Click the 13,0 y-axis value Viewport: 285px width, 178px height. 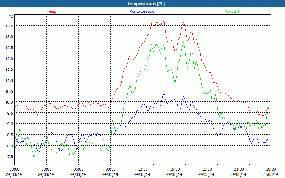pos(9,37)
